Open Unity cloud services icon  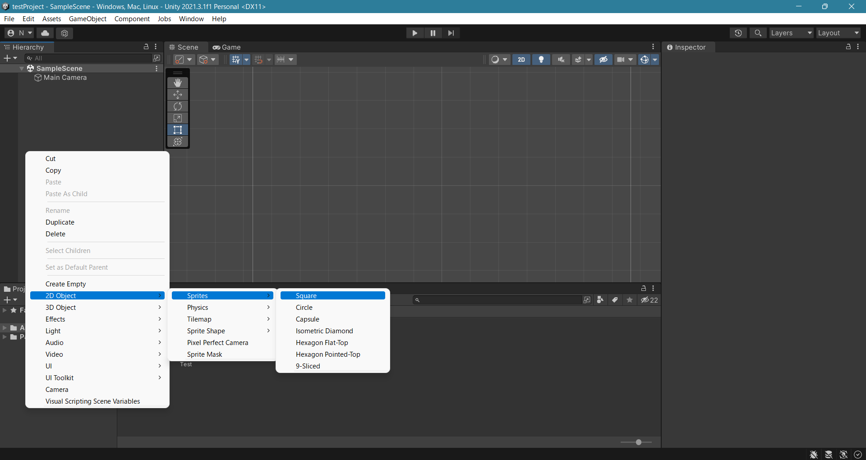[x=45, y=33]
